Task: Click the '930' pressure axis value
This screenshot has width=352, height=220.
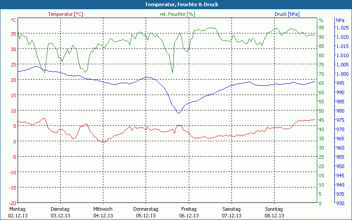Action: pyautogui.click(x=340, y=203)
